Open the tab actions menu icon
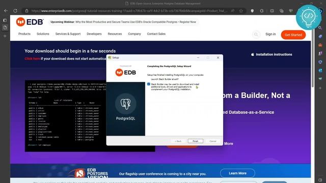The height and width of the screenshot is (183, 326). tap(5, 20)
